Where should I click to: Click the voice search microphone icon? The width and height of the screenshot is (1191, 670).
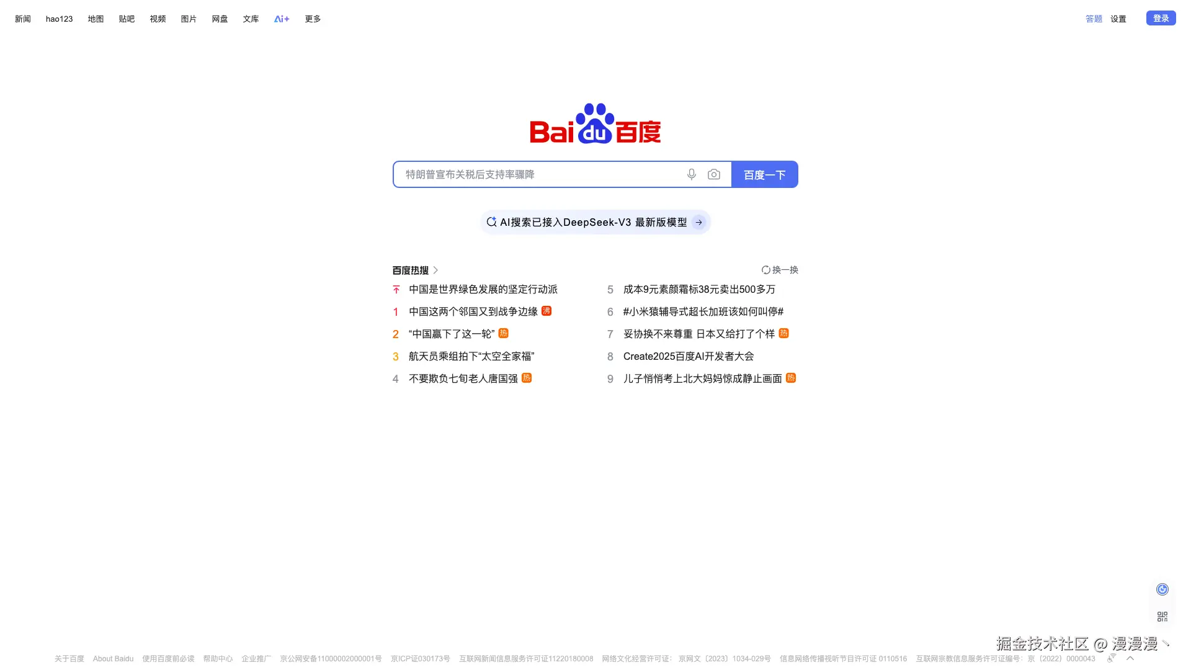[x=692, y=174]
